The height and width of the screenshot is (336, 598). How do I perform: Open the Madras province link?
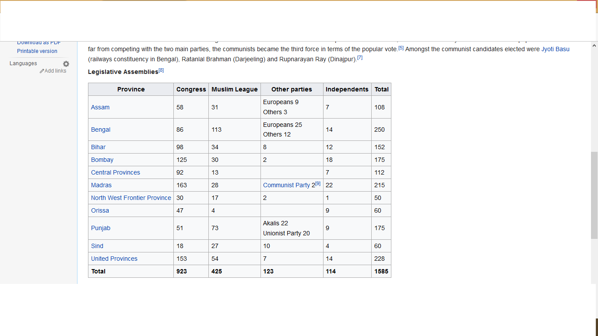click(x=101, y=185)
